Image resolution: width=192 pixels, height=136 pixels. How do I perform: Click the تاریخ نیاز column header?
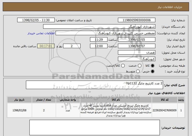pos(19,100)
